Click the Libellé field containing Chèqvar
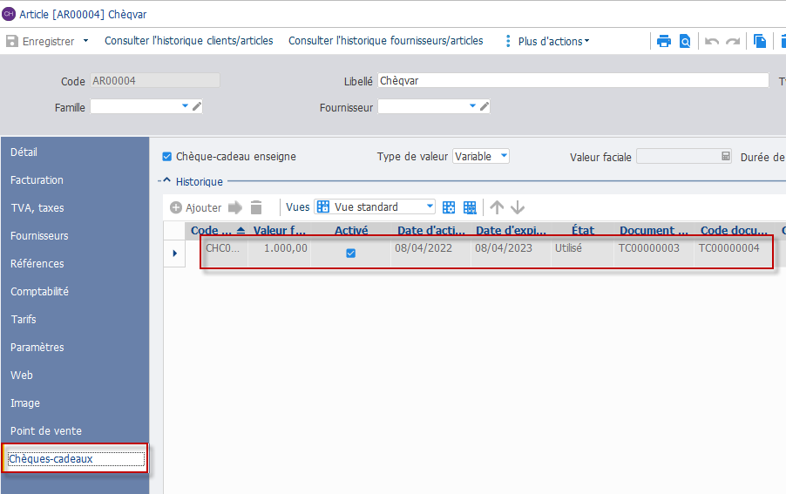 [x=573, y=81]
